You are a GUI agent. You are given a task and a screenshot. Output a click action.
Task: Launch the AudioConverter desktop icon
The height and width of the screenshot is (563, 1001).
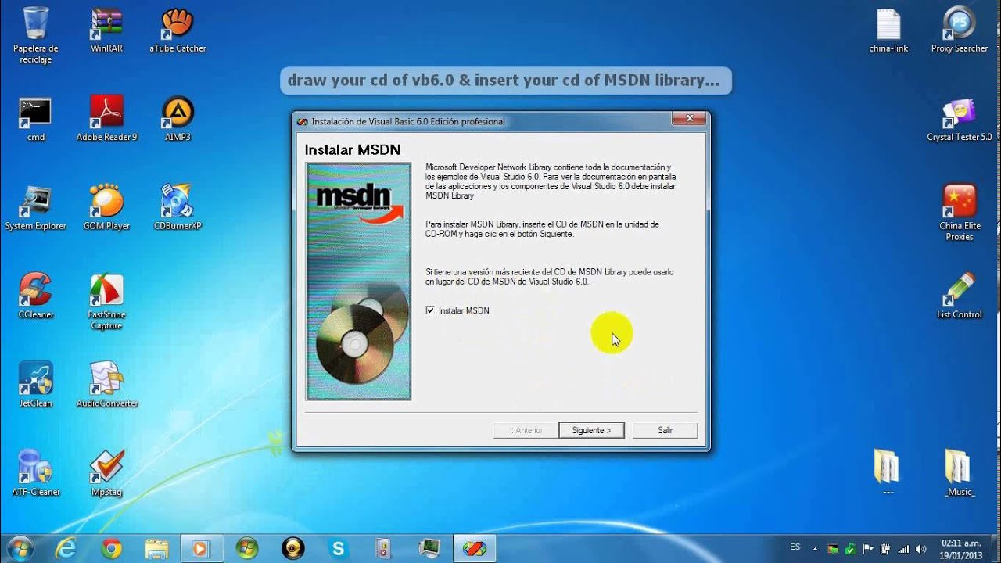click(x=106, y=385)
